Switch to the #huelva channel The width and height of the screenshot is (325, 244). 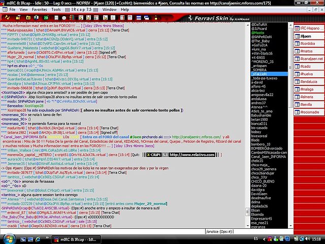click(309, 74)
